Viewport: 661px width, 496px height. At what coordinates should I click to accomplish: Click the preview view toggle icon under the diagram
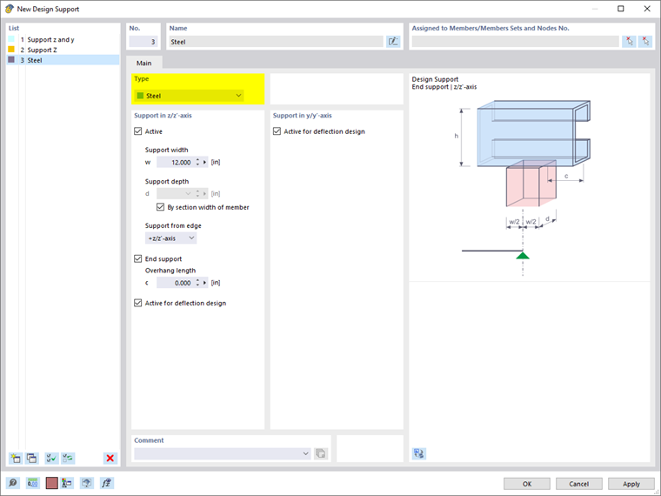[419, 453]
